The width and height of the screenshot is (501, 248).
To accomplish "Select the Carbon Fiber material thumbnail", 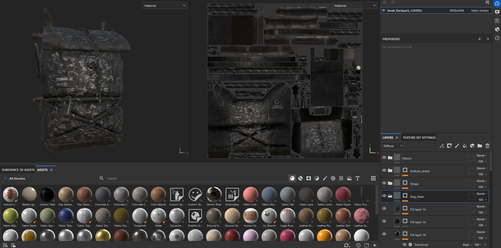I will pos(48,195).
